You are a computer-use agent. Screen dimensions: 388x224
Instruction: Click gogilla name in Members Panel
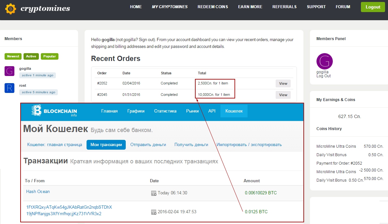pos(322,72)
